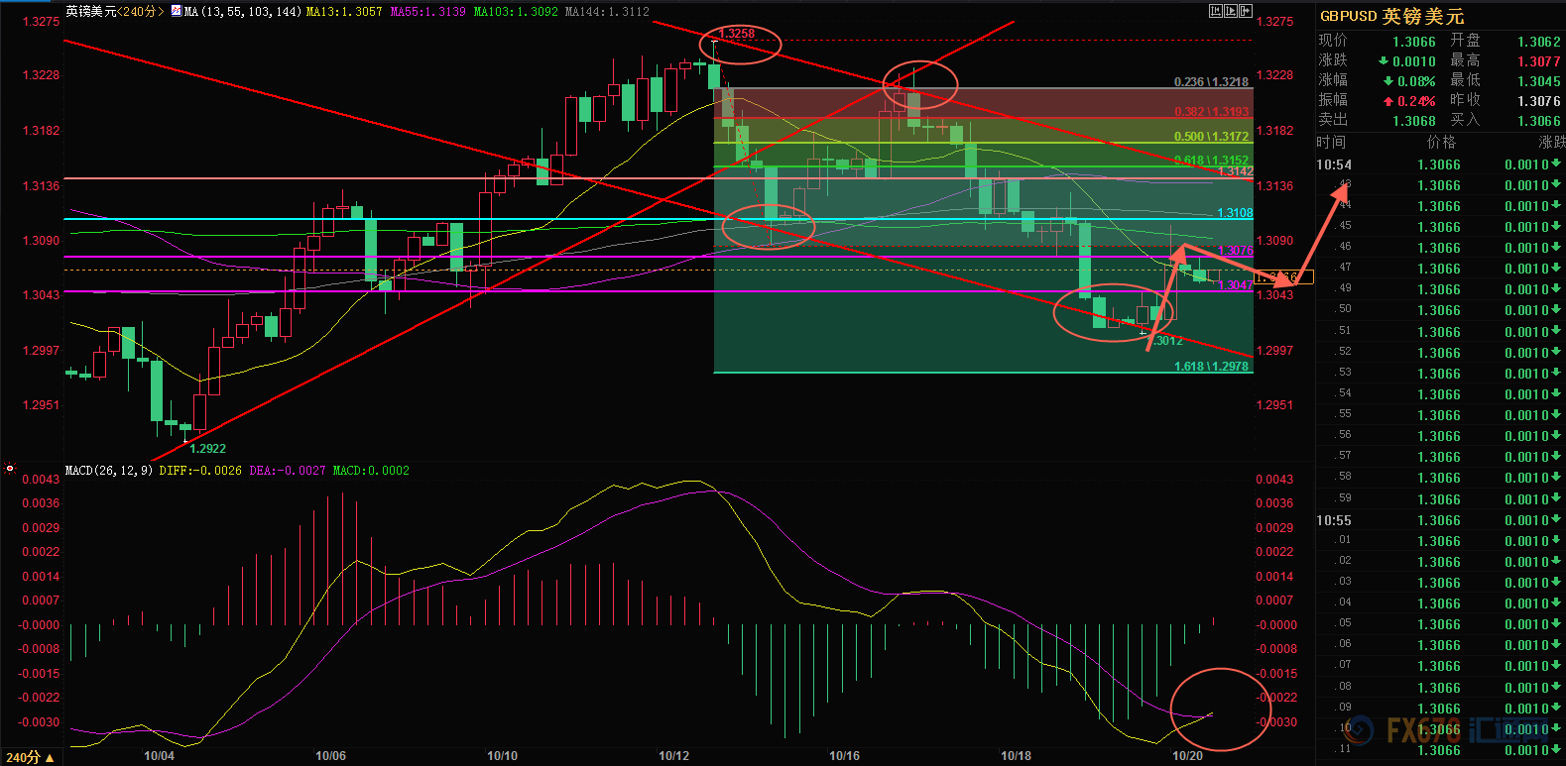Click the 10/20 date on the time axis
Viewport: 1566px width, 766px height.
1187,756
